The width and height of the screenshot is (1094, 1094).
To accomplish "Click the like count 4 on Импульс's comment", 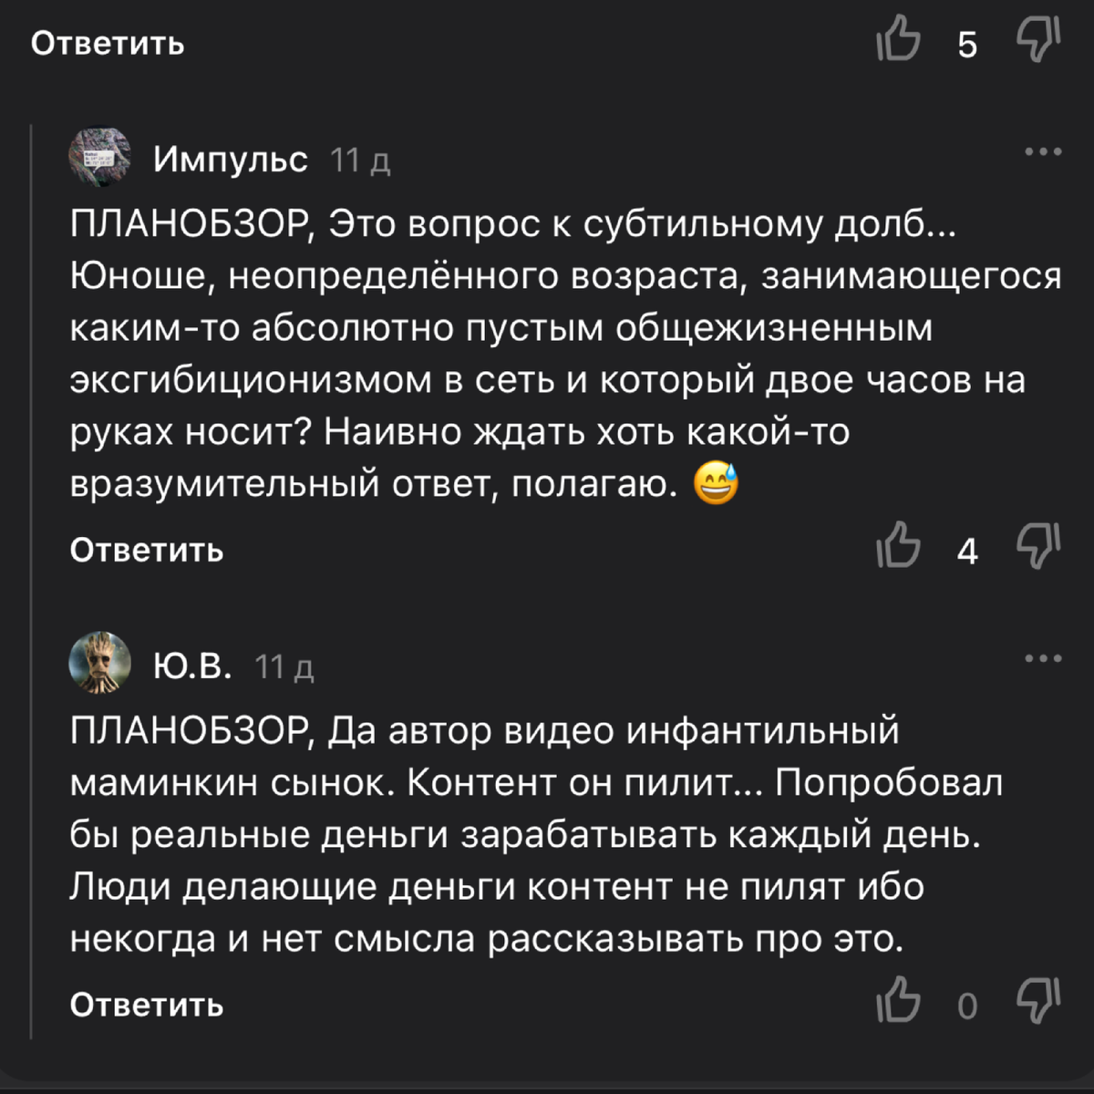I will [x=967, y=551].
